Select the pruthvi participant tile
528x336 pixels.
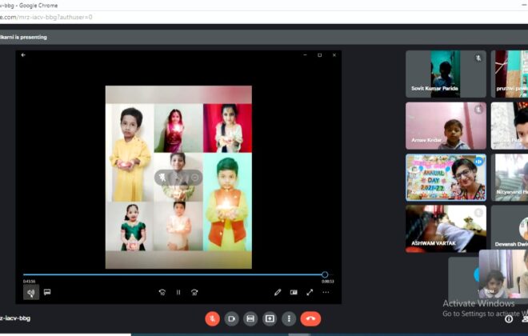510,74
